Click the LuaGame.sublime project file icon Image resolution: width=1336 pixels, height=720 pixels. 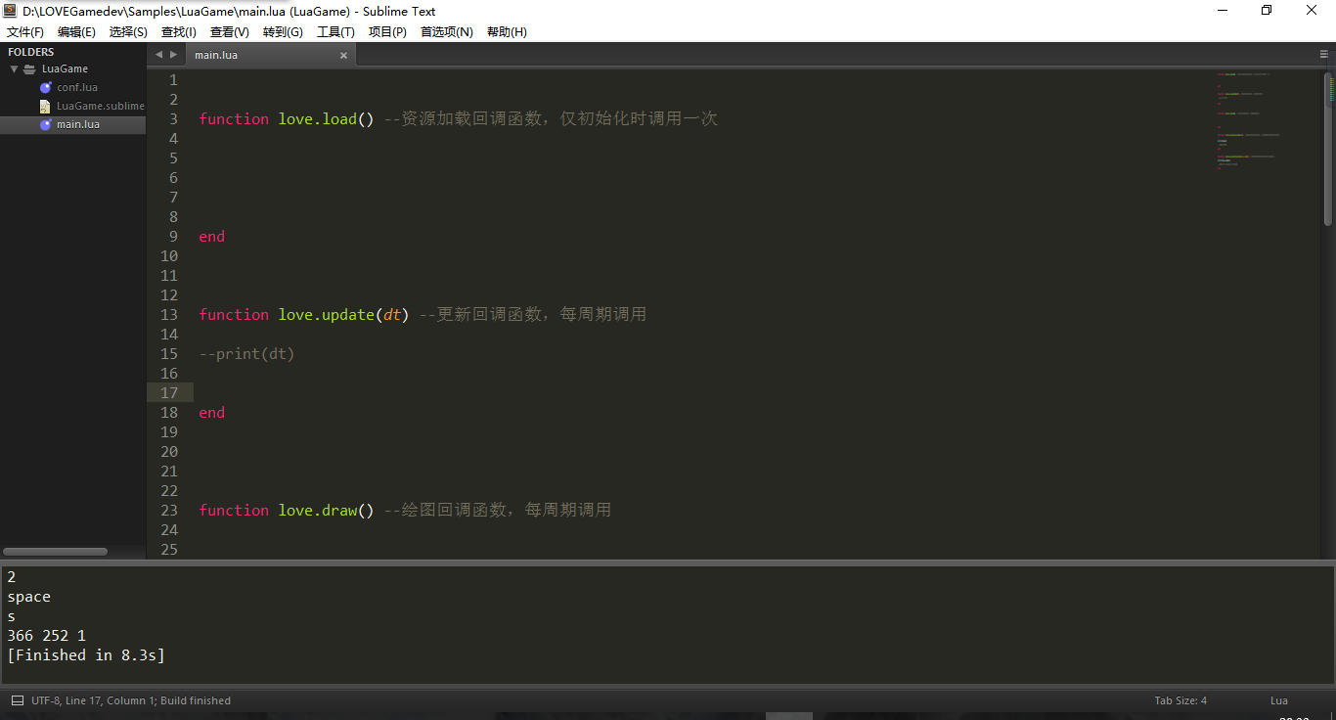(46, 106)
